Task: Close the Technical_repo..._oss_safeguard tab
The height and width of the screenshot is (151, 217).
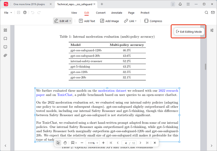Action: point(94,4)
